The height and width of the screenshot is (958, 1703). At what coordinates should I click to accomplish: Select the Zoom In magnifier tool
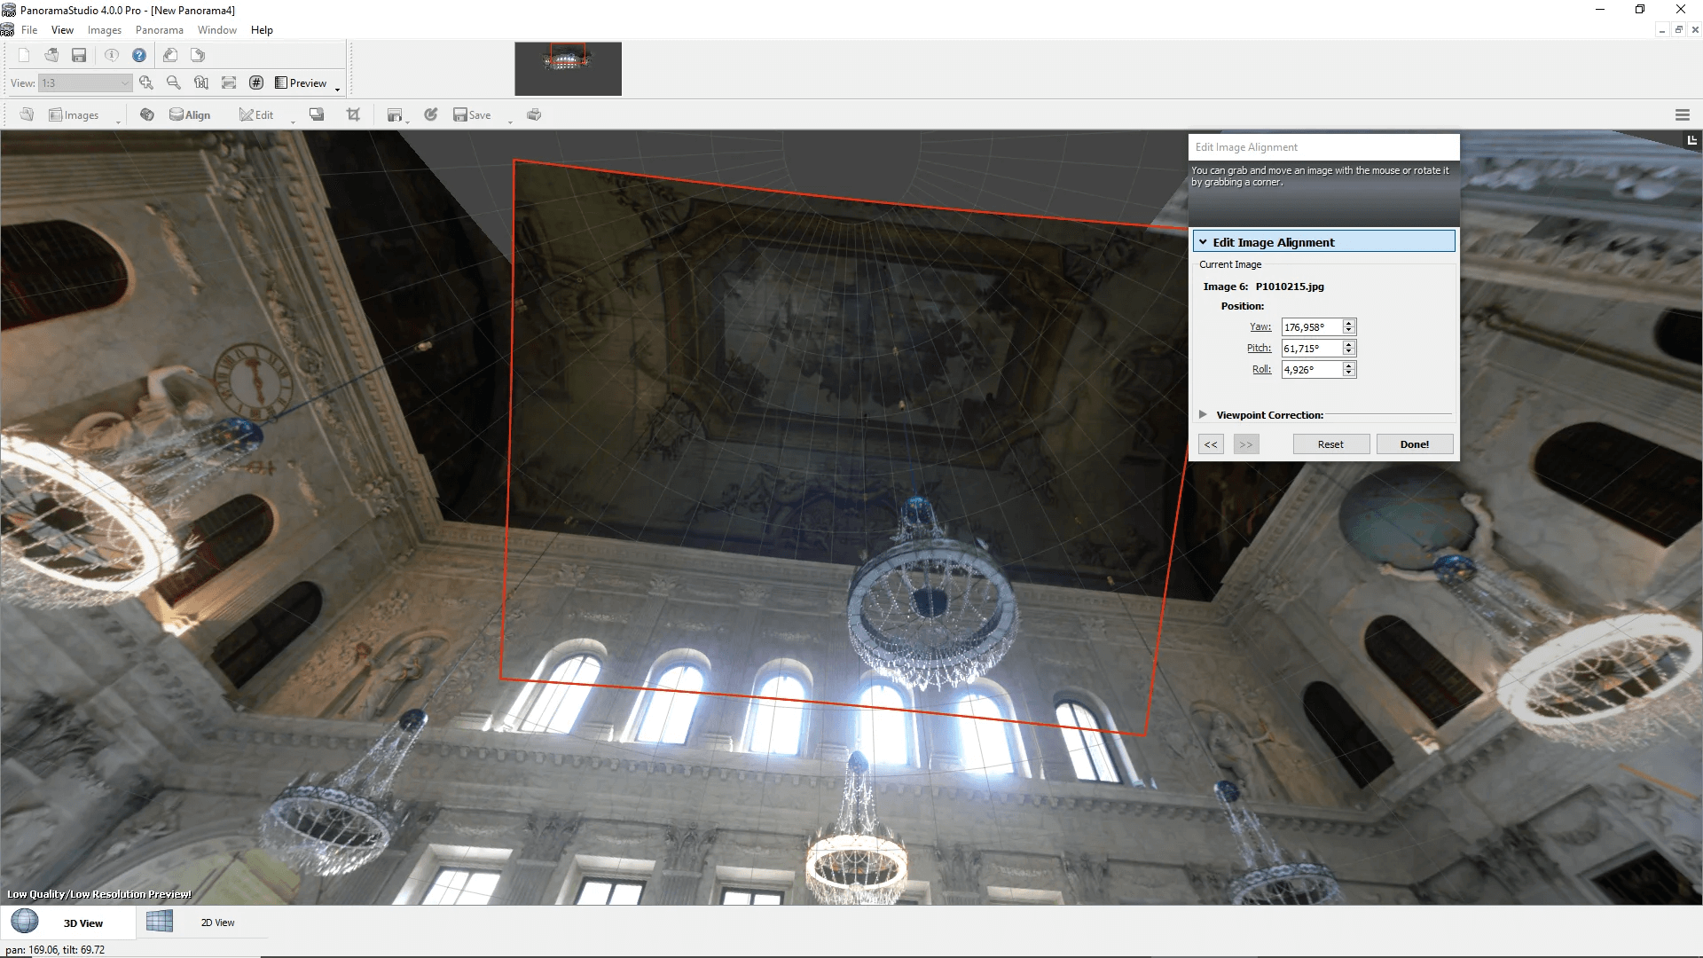[x=147, y=82]
